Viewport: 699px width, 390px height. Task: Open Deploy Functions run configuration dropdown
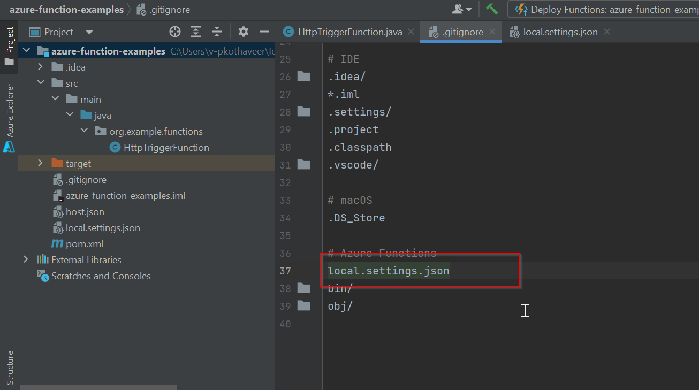click(x=604, y=10)
